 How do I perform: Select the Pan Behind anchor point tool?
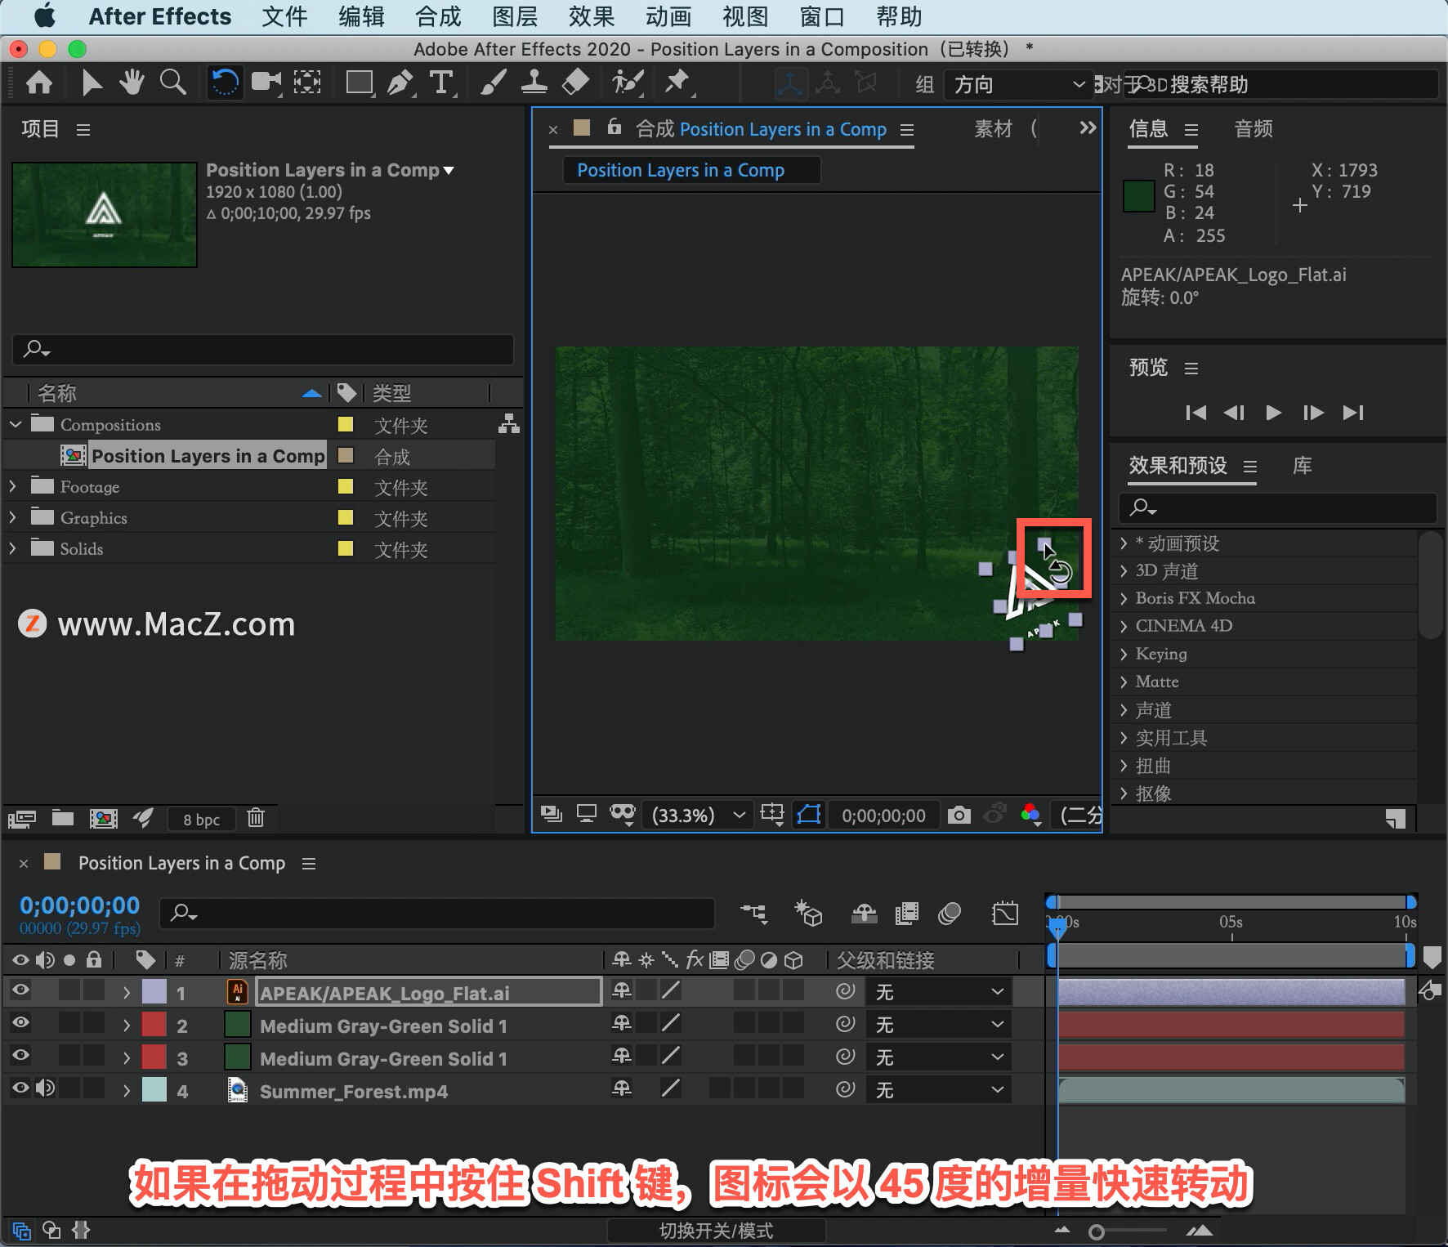click(x=307, y=83)
